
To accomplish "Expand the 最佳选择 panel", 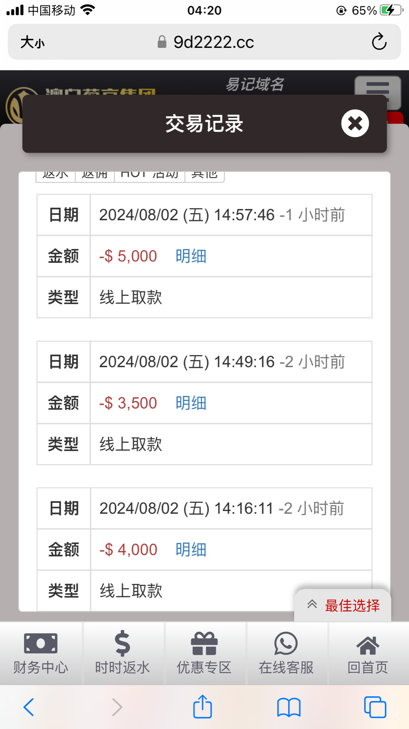I will (x=343, y=605).
